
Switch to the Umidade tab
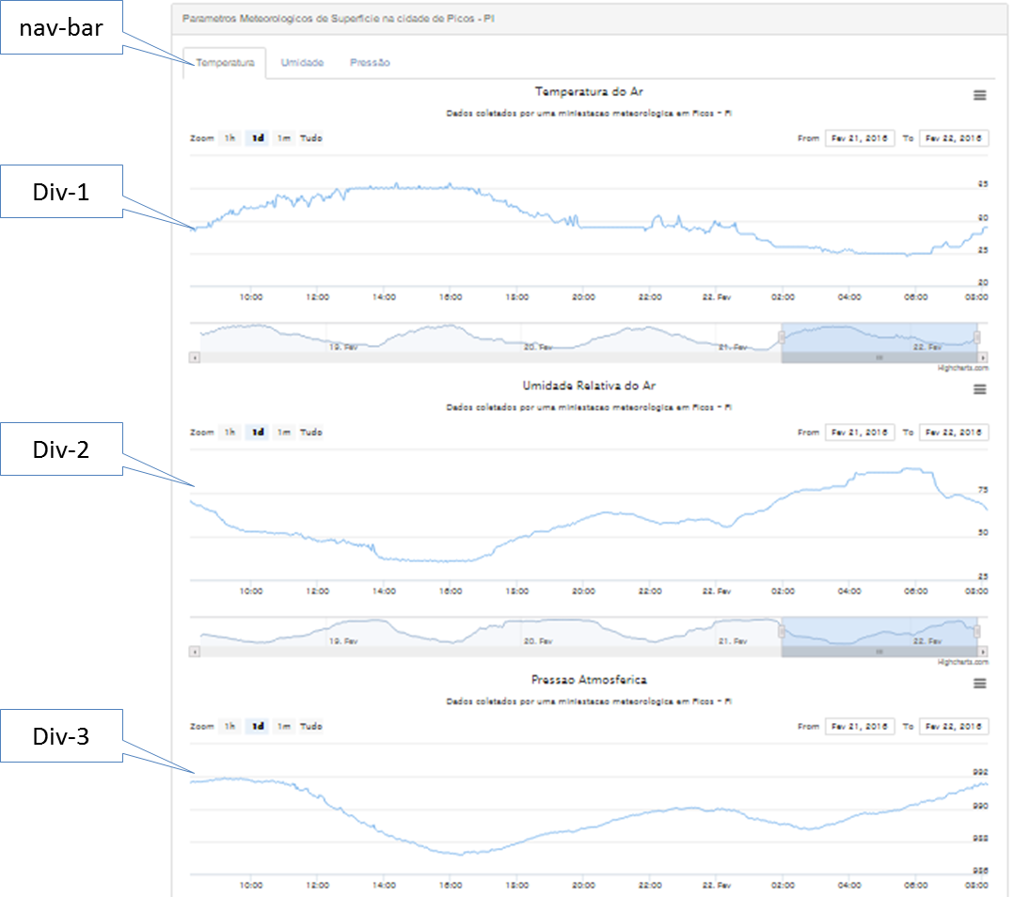(302, 63)
